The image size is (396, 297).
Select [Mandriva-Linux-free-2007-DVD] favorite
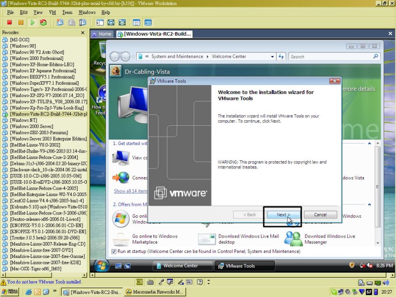click(42, 250)
